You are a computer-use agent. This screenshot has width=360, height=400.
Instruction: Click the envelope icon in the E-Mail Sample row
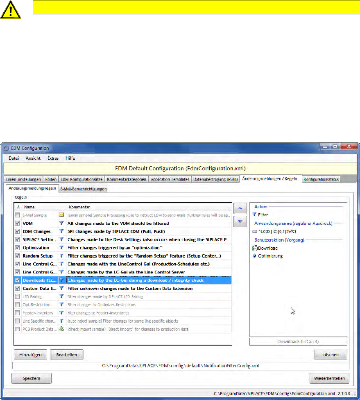61,215
